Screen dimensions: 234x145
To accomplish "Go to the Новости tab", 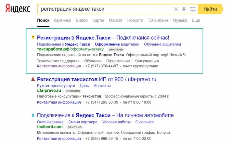I will click(135, 20).
